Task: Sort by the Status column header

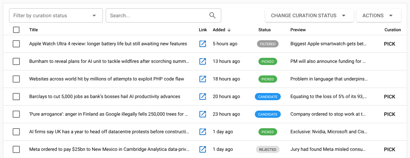Action: (264, 30)
